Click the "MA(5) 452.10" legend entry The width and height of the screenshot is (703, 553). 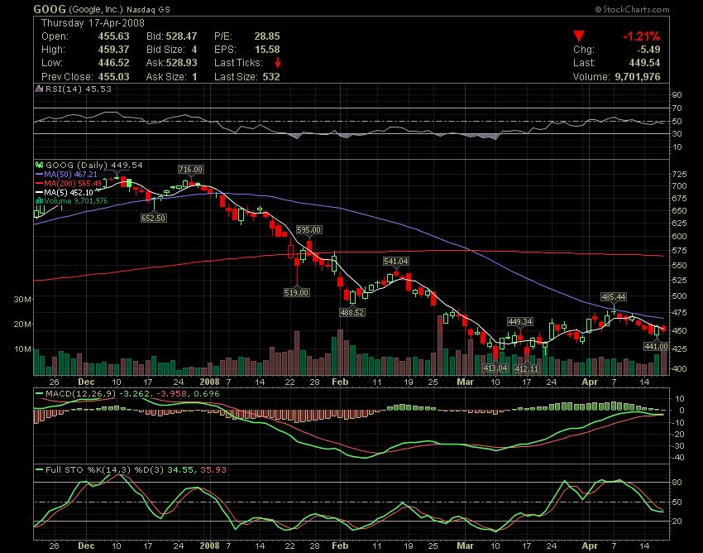pyautogui.click(x=69, y=192)
